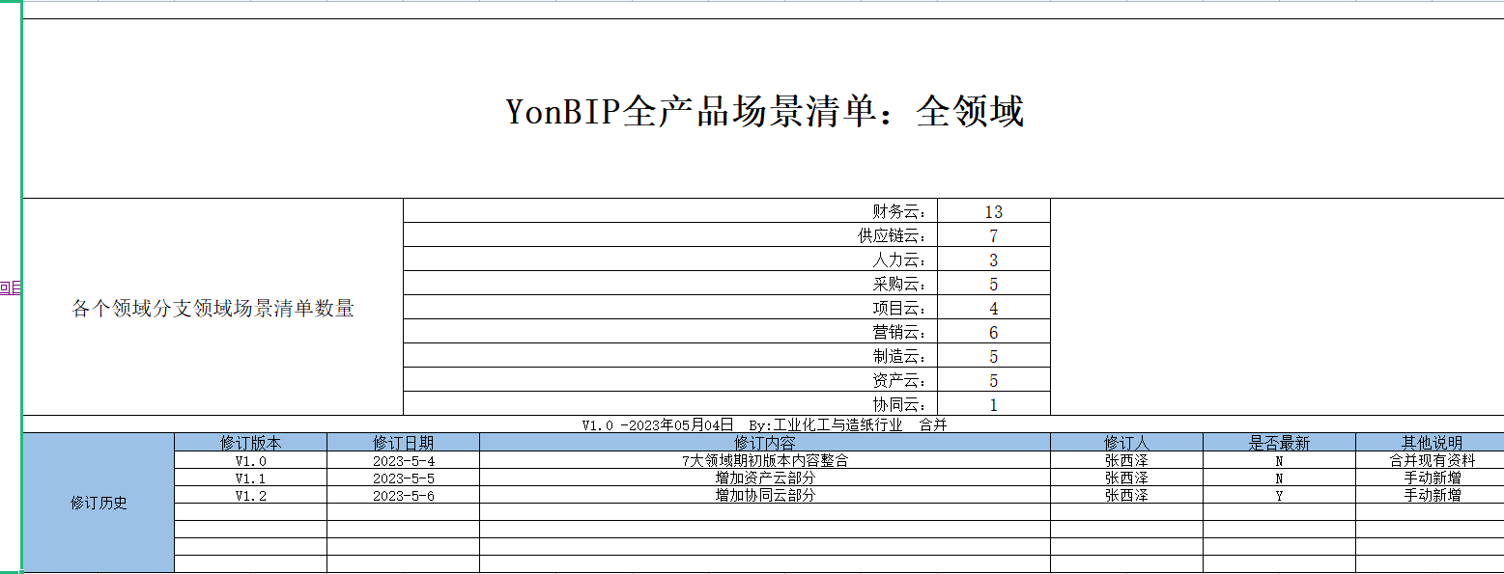Click the 供应链云： label cell
This screenshot has width=1504, height=574.
[x=670, y=235]
